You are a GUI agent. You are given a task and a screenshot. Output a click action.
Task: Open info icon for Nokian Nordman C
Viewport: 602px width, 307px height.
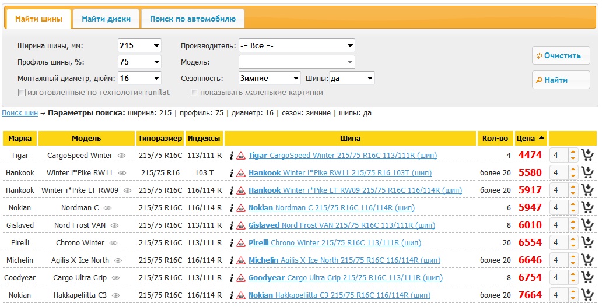click(231, 208)
